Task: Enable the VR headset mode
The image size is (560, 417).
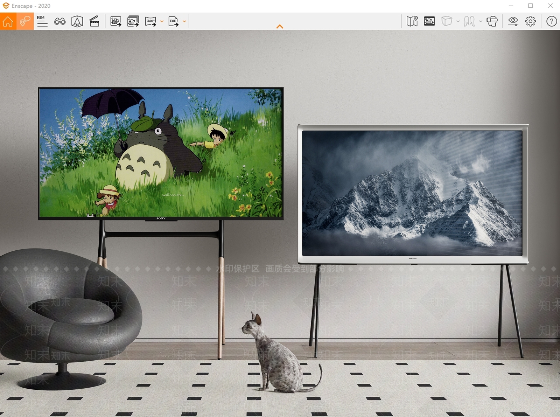Action: (x=492, y=21)
